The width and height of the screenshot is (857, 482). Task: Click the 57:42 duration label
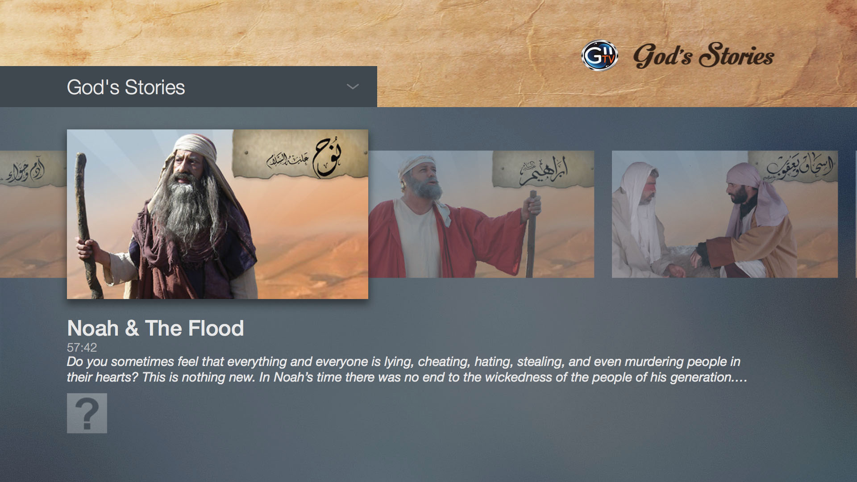click(82, 347)
